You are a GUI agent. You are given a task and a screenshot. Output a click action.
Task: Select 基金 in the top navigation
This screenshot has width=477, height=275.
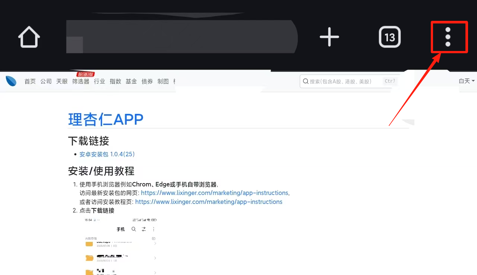(131, 81)
